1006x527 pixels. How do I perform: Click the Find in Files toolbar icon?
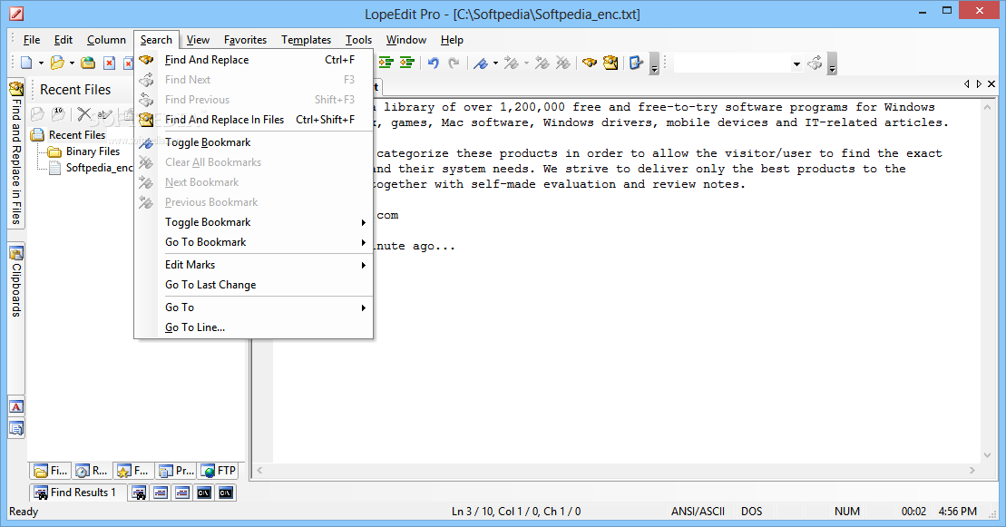pyautogui.click(x=610, y=63)
